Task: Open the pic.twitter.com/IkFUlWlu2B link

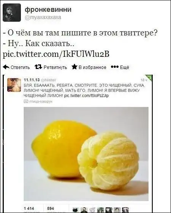Action: 56,54
